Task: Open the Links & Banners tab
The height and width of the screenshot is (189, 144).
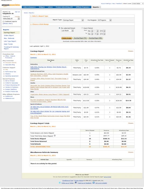Action: 29,7
